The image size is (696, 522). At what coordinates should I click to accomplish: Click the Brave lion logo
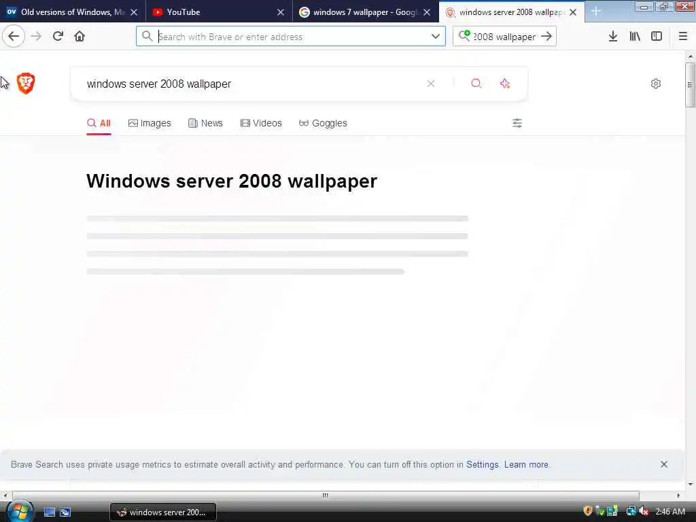click(x=26, y=84)
